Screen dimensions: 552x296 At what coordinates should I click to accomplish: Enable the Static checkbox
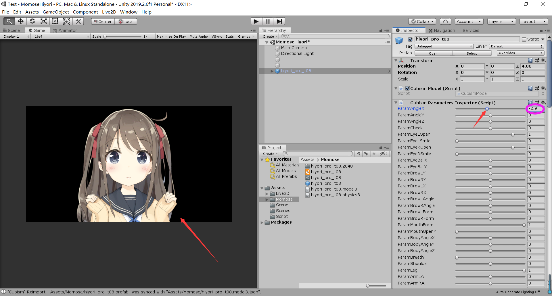tap(524, 39)
